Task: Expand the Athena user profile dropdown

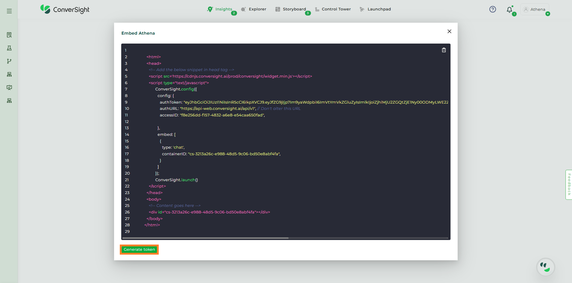Action: [x=535, y=9]
